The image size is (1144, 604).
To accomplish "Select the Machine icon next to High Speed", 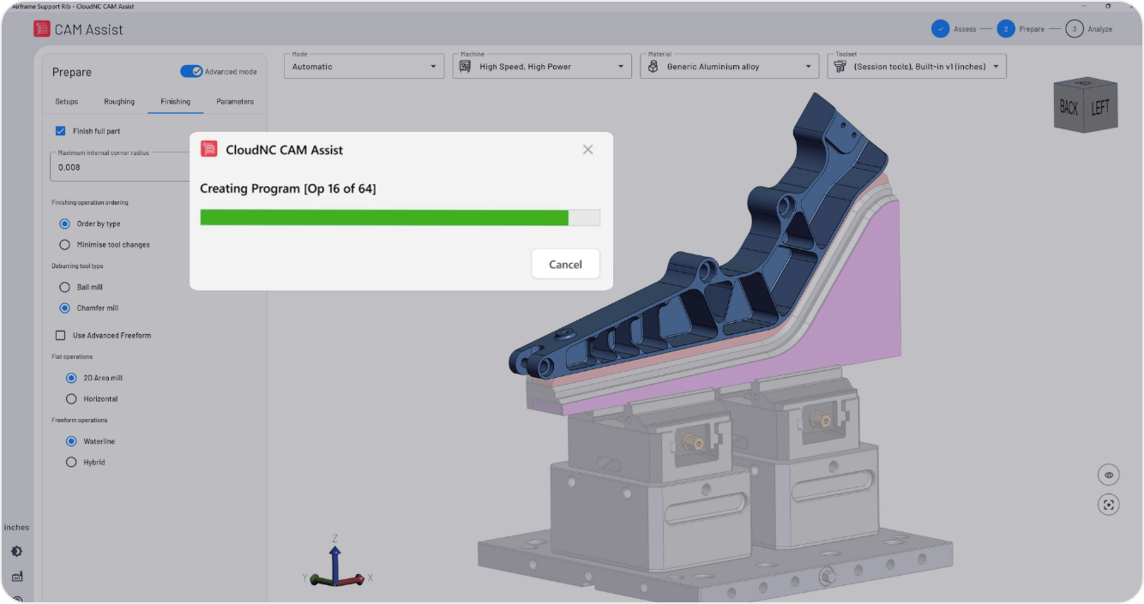I will tap(466, 66).
